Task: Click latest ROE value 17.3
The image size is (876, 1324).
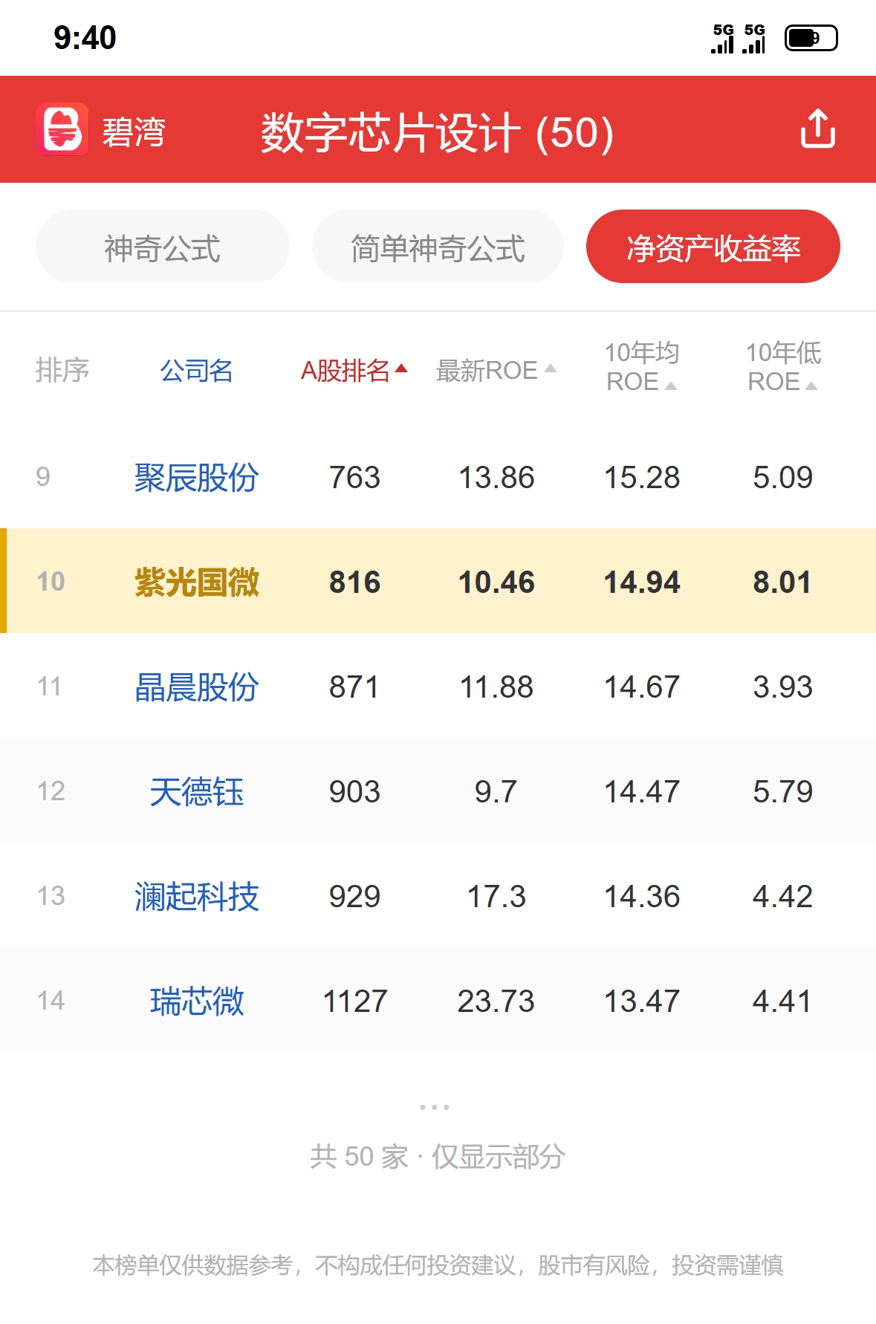Action: (496, 896)
